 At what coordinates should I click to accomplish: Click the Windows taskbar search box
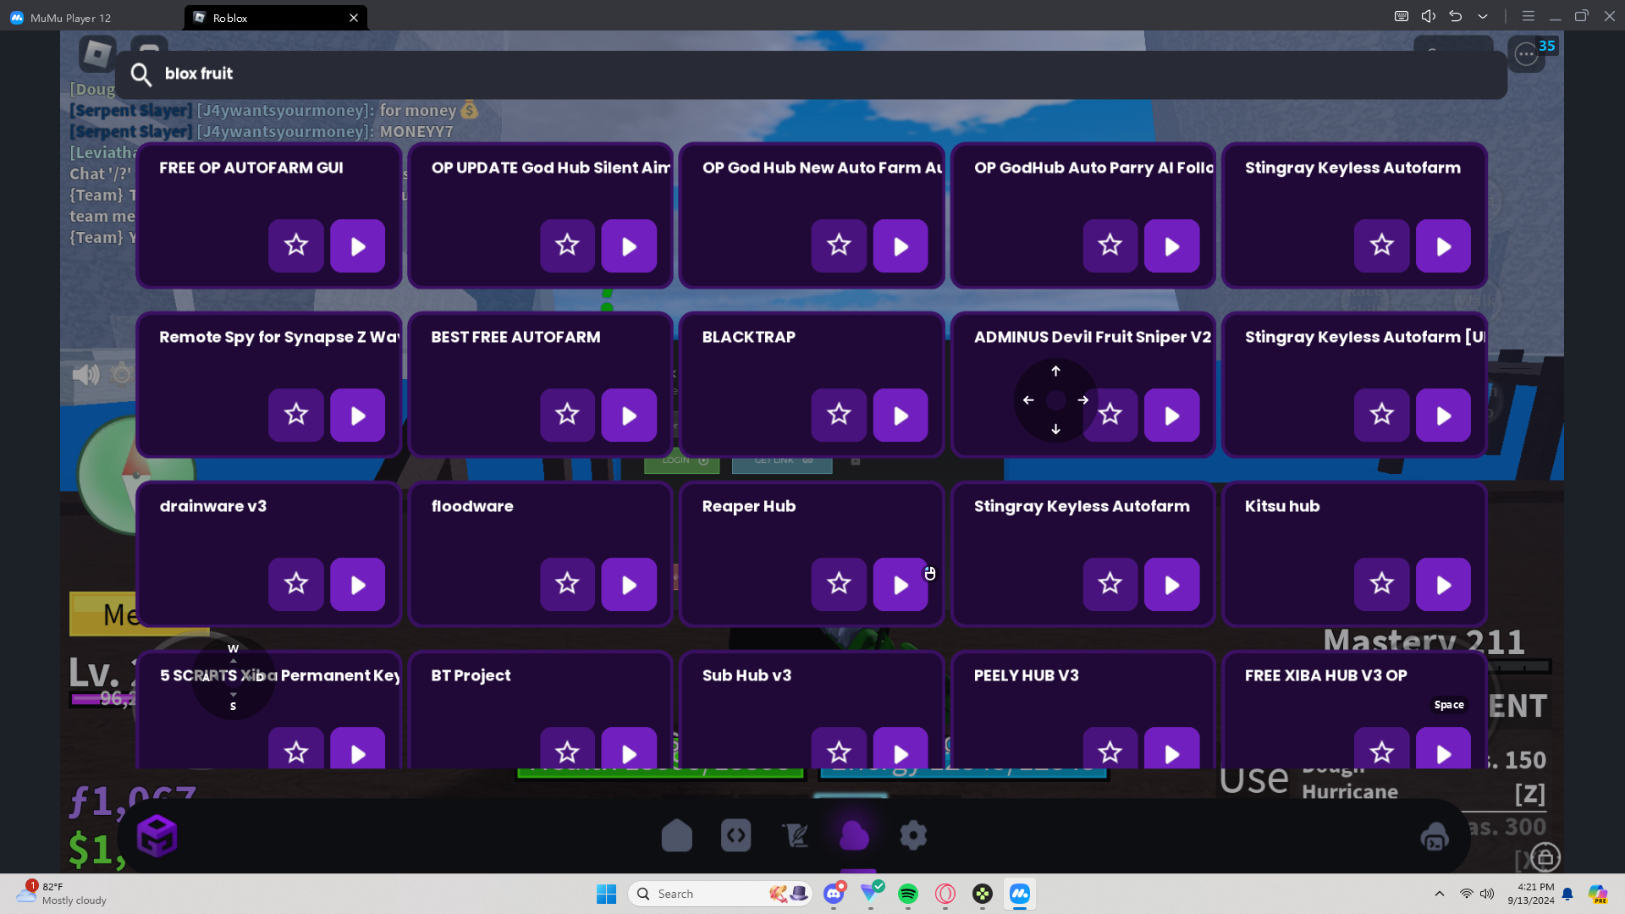pyautogui.click(x=720, y=894)
